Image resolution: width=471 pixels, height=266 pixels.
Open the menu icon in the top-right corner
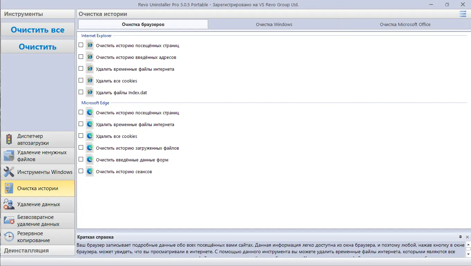(463, 14)
